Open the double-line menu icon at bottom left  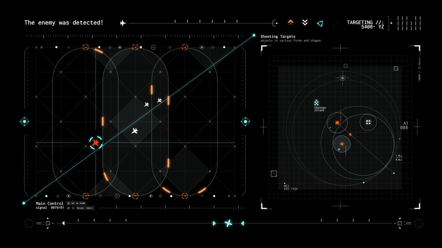tap(39, 223)
